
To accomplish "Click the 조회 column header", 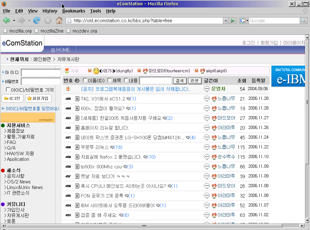I will click(242, 81).
